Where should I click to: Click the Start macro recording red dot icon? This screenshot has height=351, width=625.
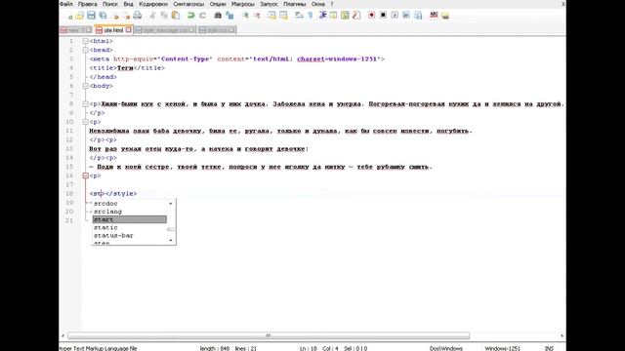371,16
